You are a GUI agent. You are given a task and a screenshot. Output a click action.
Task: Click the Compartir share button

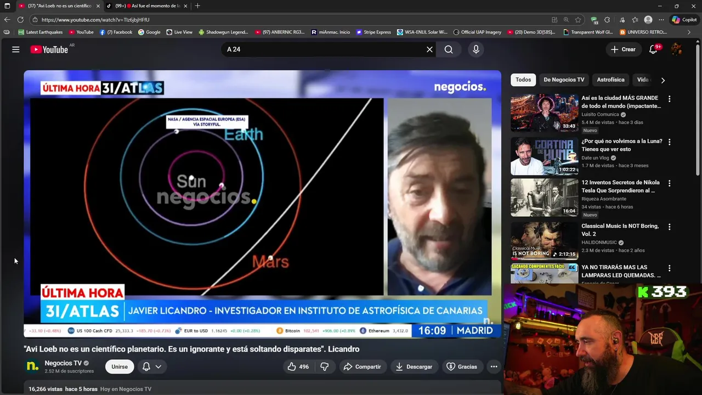coord(363,366)
